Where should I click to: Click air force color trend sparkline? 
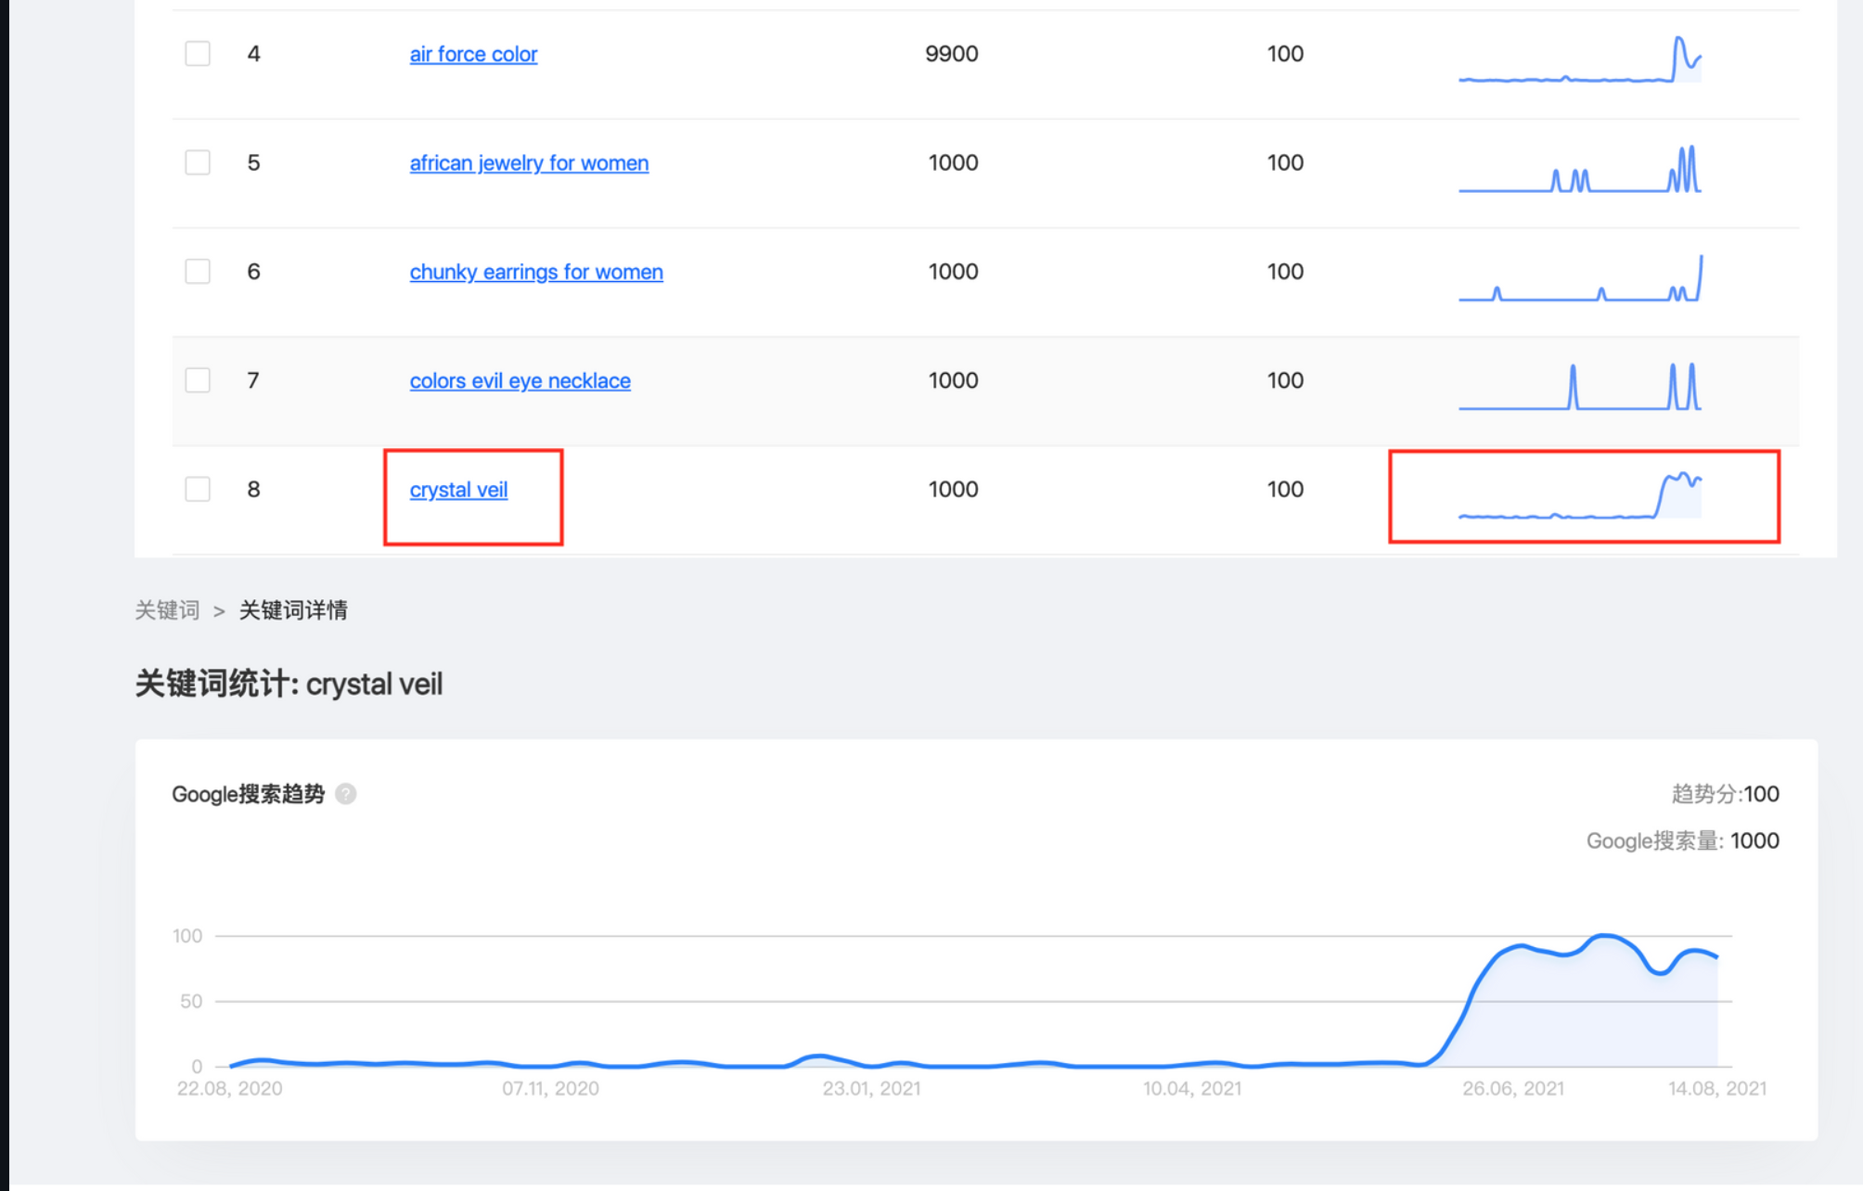coord(1579,61)
